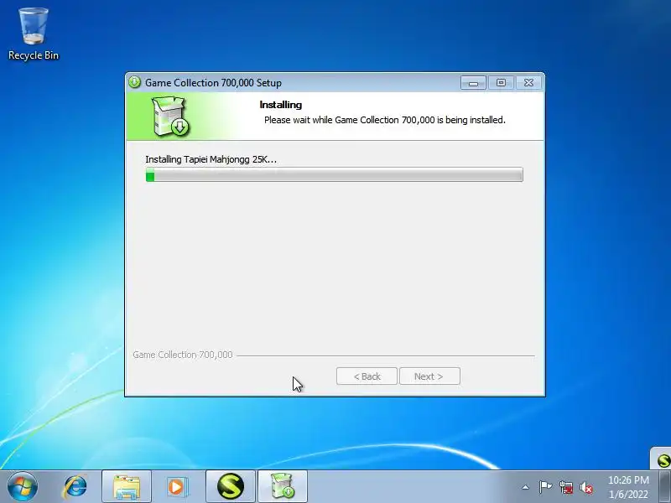The height and width of the screenshot is (503, 671).
Task: Maximize the Game Collection setup window
Action: pyautogui.click(x=501, y=82)
